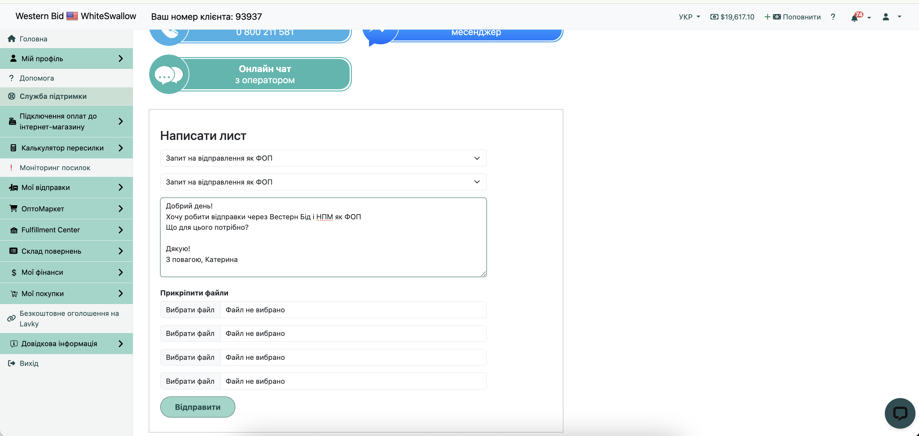Click the first Вибрати файл button
The width and height of the screenshot is (919, 436).
pyautogui.click(x=190, y=309)
